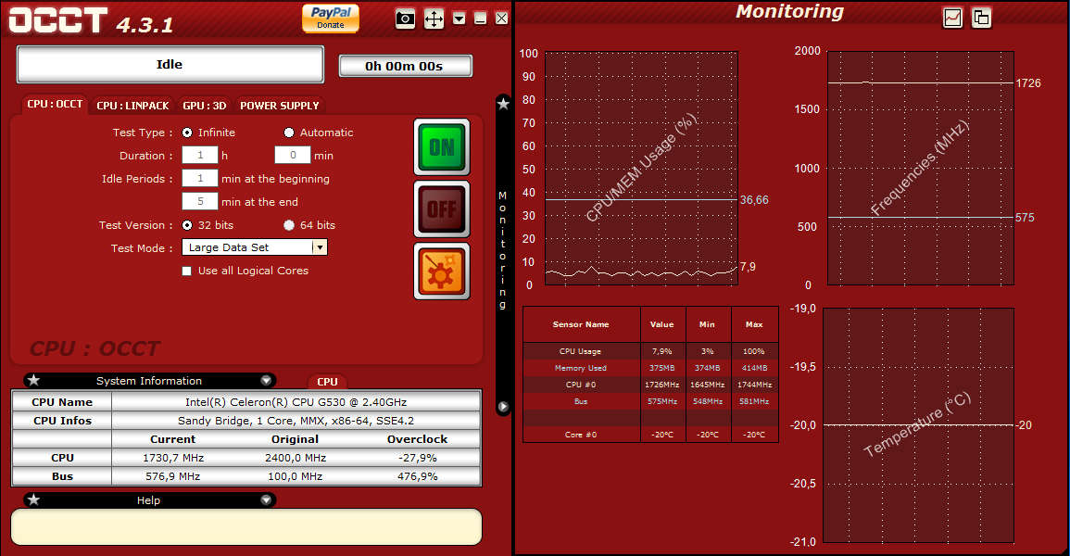Click the Max column header in sensor table
This screenshot has height=556, width=1070.
(754, 324)
